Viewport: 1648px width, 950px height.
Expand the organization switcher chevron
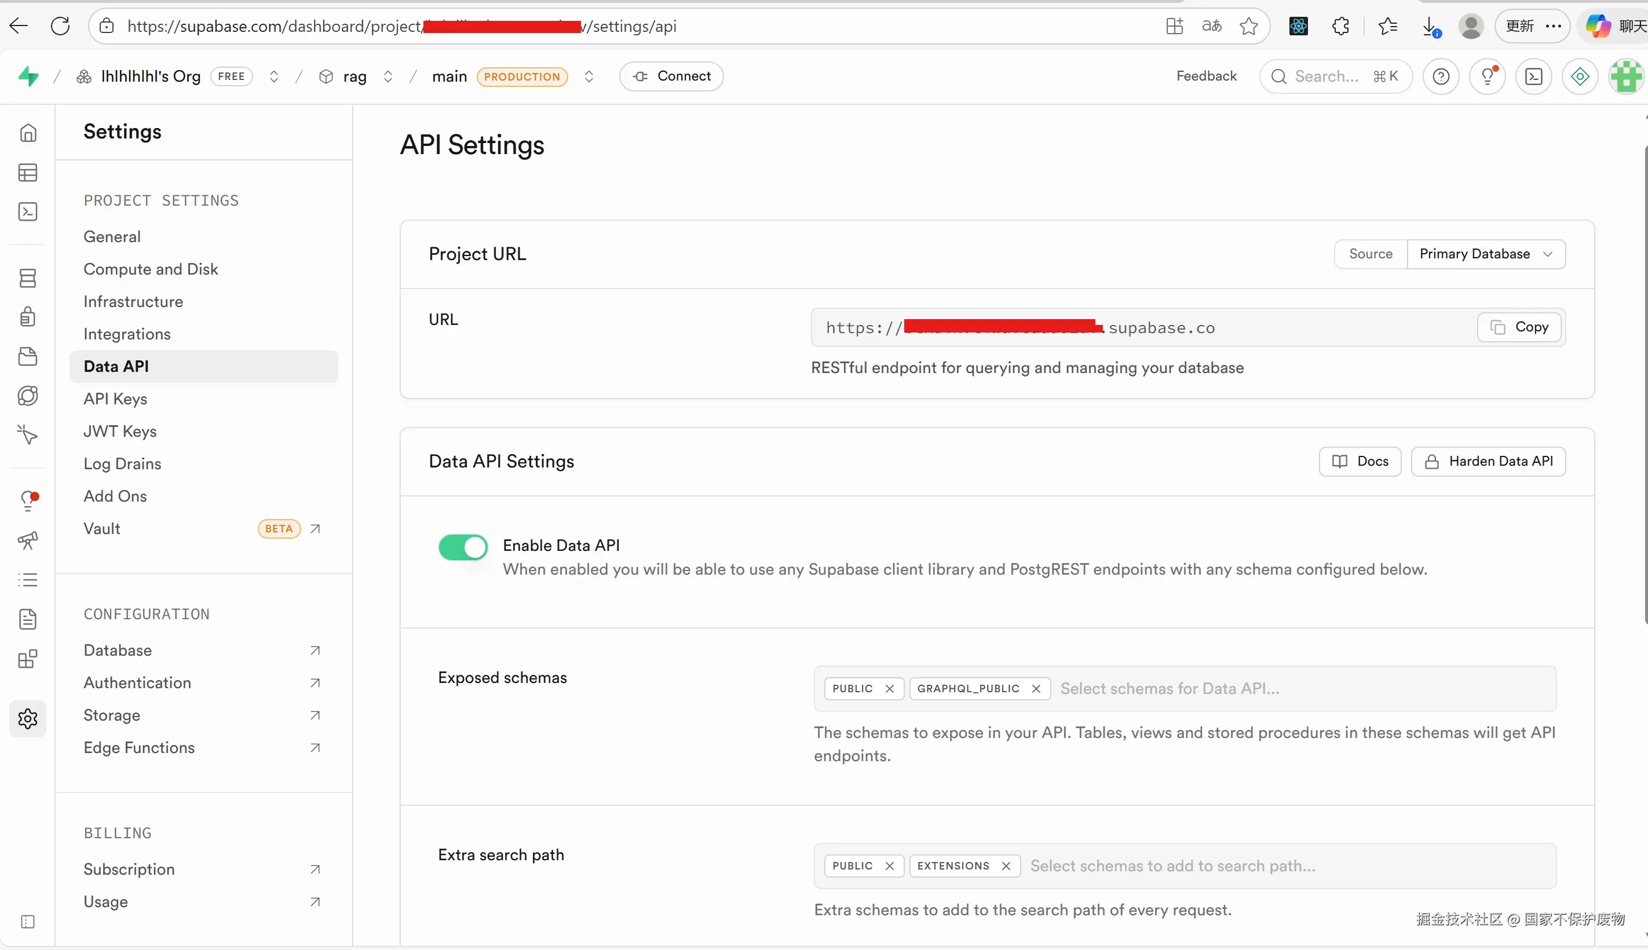[274, 76]
